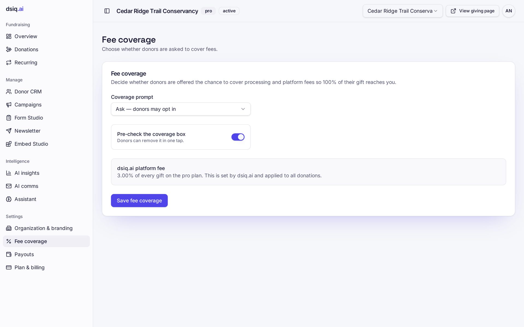
Task: Click the AI insights chart icon
Action: 9,173
